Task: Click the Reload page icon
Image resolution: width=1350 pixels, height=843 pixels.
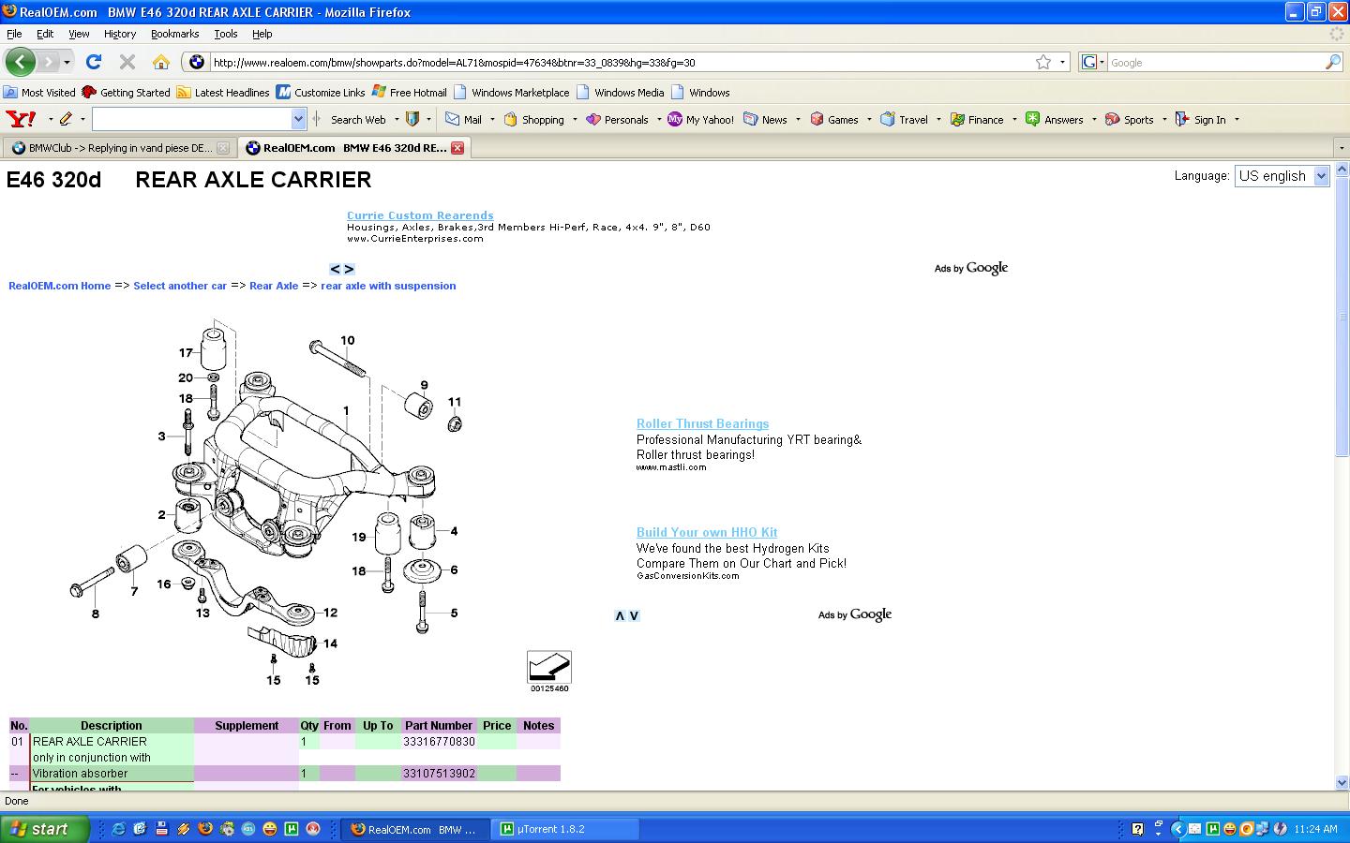Action: tap(93, 62)
